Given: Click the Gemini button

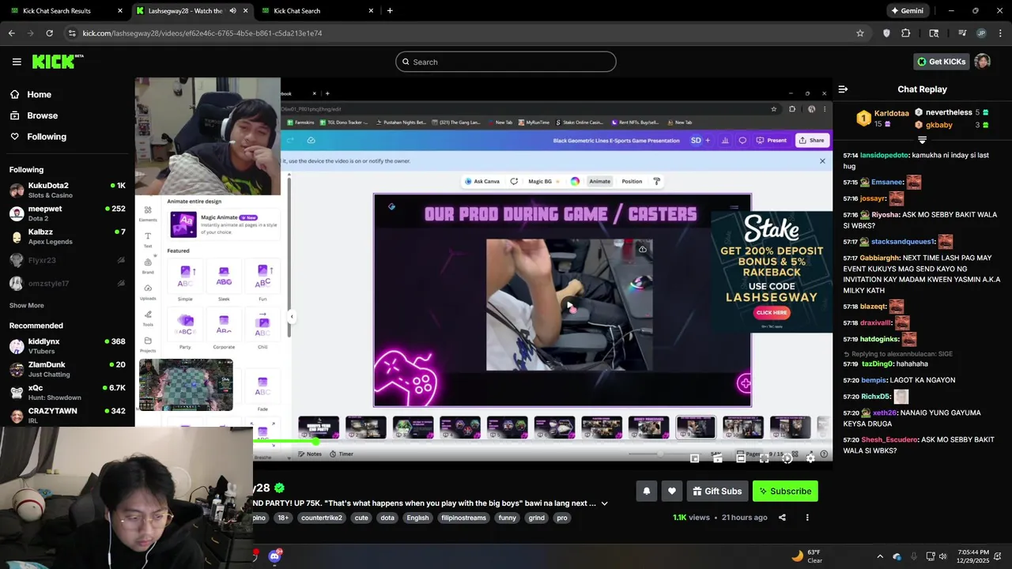Looking at the screenshot, I should [x=907, y=10].
